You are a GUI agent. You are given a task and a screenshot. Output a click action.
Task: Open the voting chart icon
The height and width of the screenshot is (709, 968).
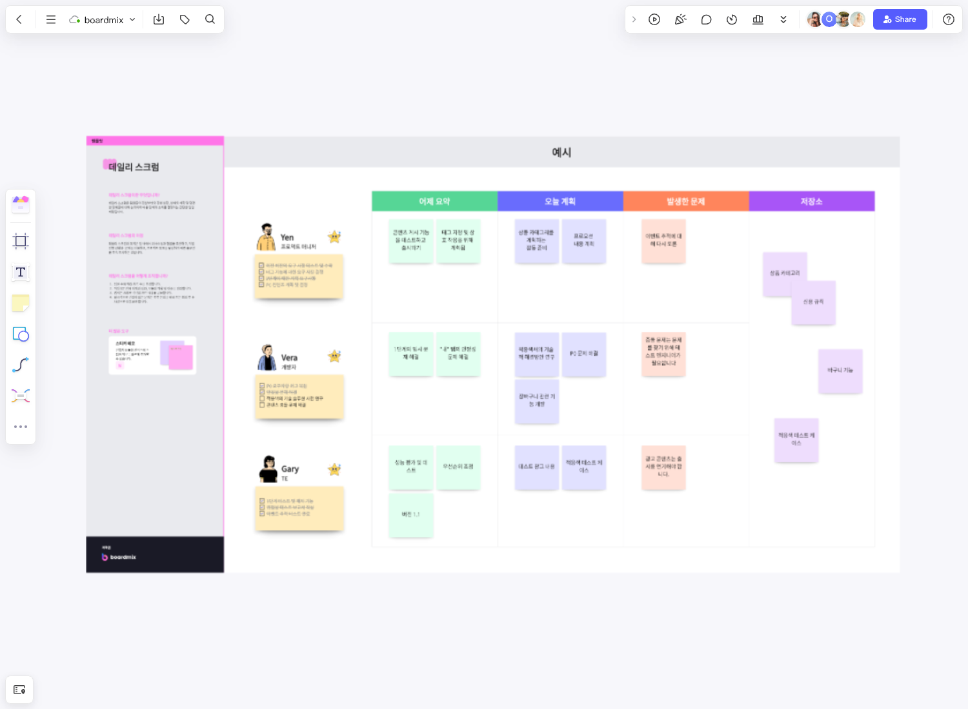tap(758, 19)
